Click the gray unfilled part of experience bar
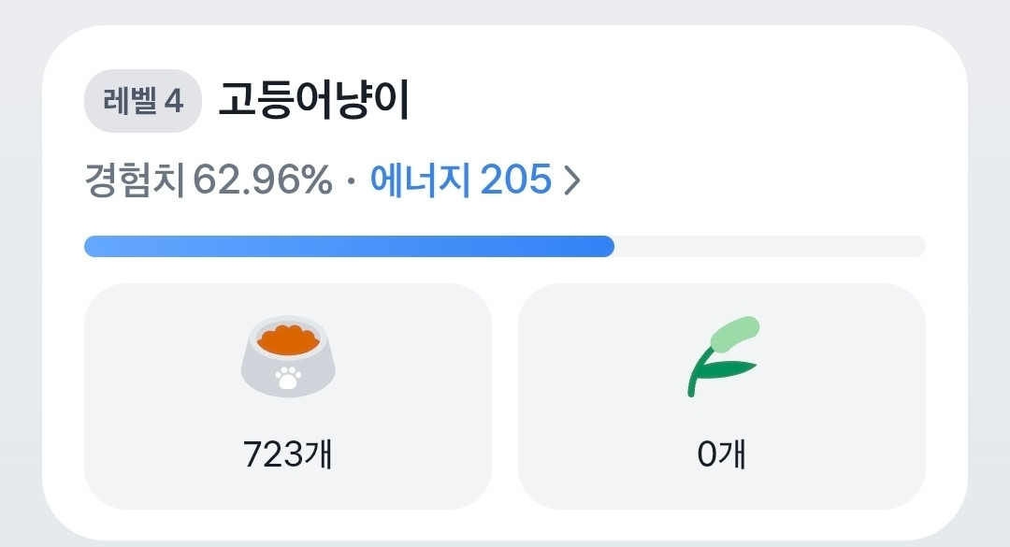 [x=769, y=246]
